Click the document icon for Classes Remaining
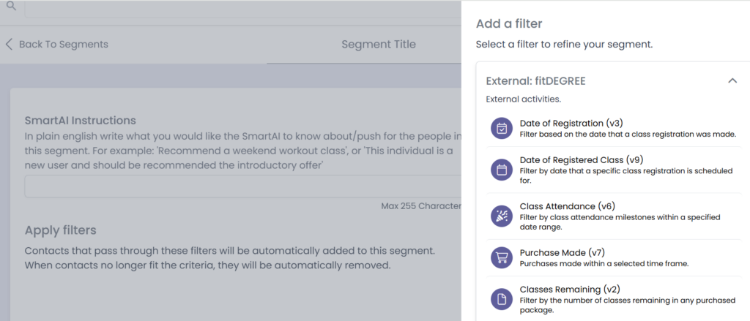Screen dimensions: 750x321 (x=502, y=299)
